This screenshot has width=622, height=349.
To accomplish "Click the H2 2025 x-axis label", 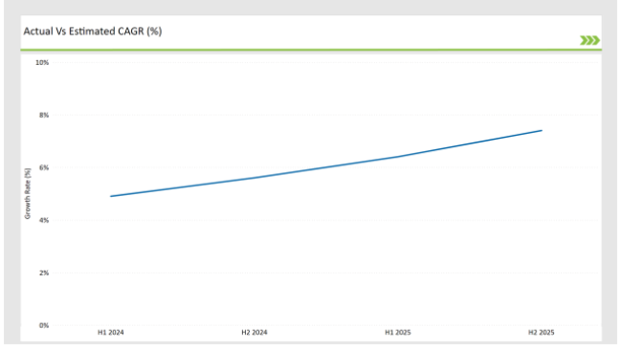I will click(x=541, y=333).
